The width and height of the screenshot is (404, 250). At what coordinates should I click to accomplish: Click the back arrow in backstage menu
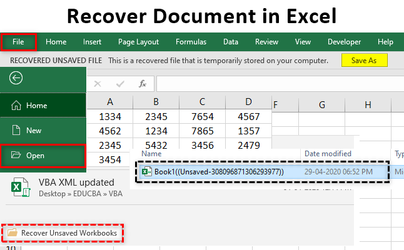point(16,78)
